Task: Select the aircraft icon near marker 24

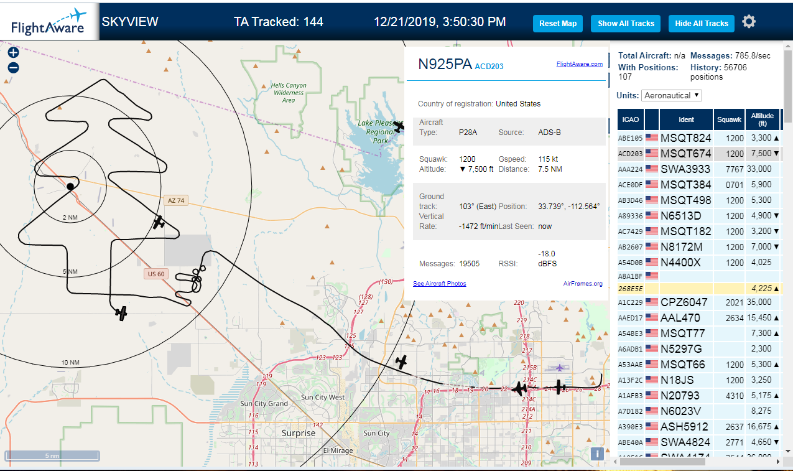Action: (x=560, y=387)
